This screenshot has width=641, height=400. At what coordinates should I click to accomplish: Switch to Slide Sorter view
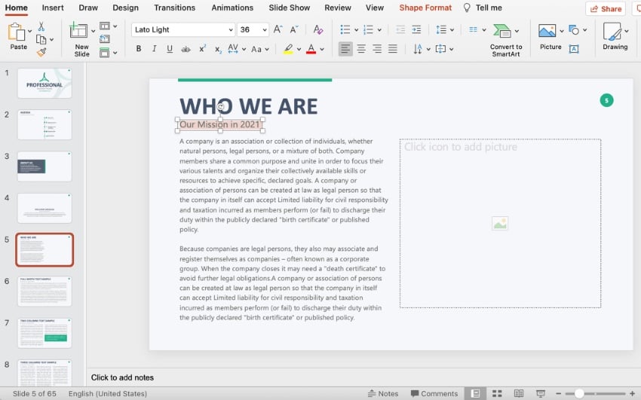pyautogui.click(x=497, y=393)
